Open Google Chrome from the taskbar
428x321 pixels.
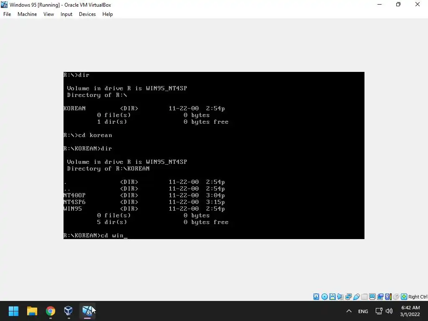[51, 311]
